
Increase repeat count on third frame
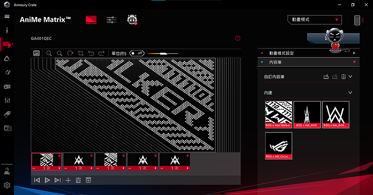[x=123, y=168]
